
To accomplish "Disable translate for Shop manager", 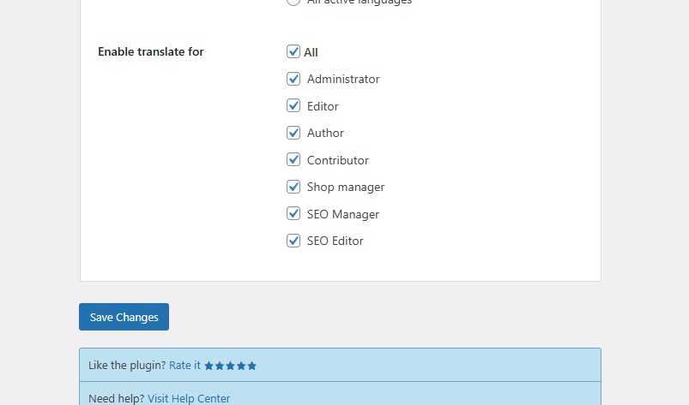I will tap(293, 187).
